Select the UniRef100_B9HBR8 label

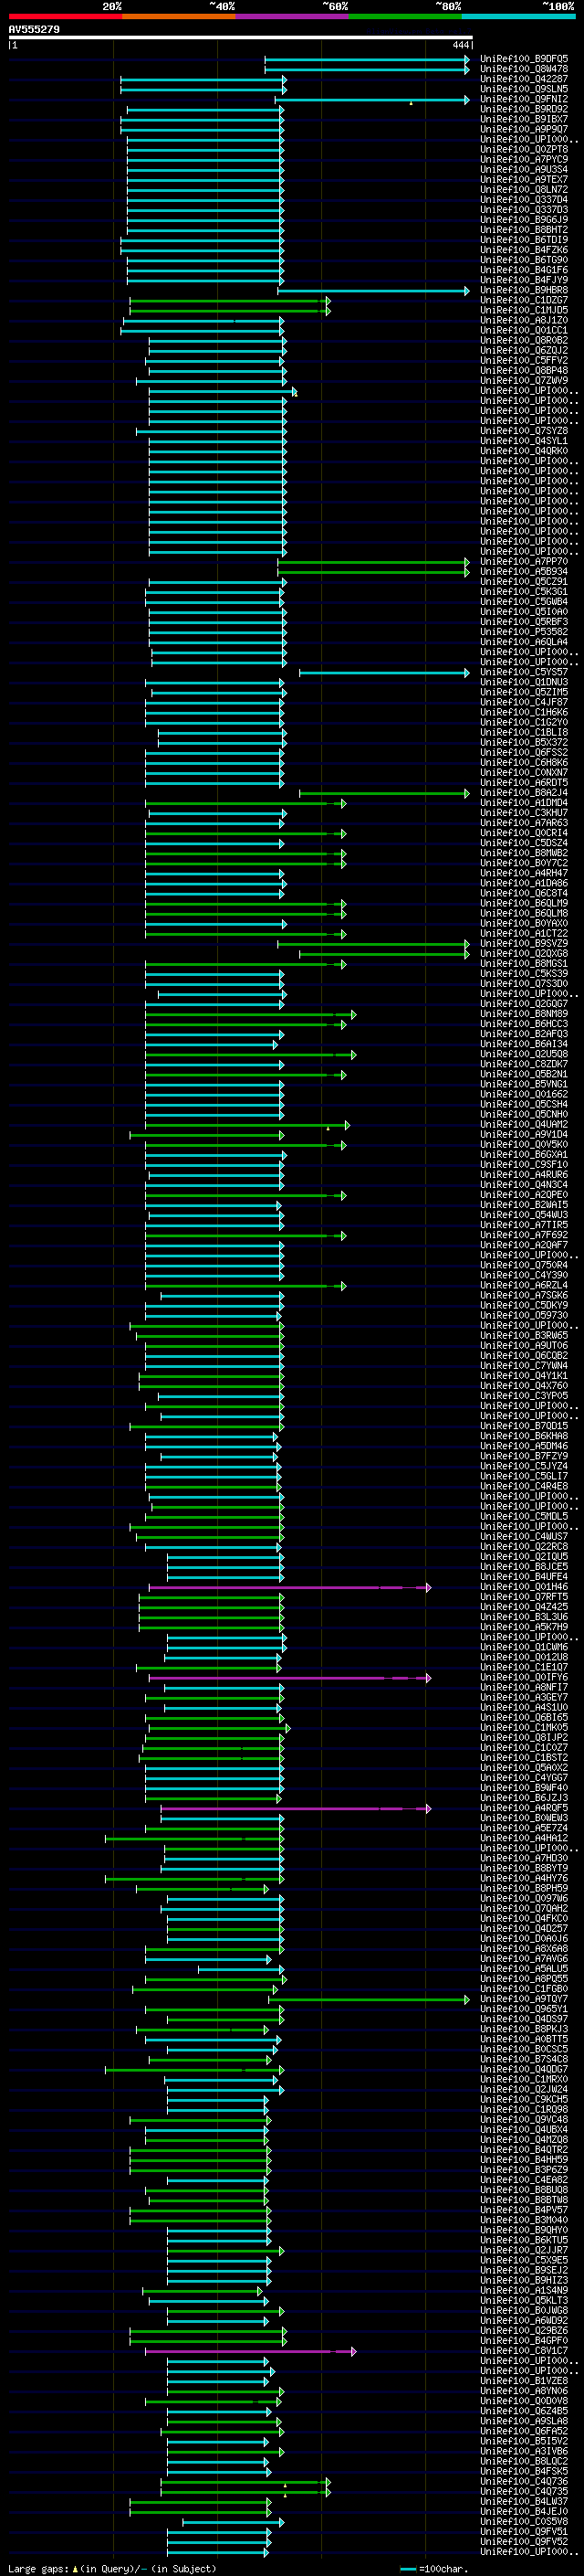(x=524, y=290)
